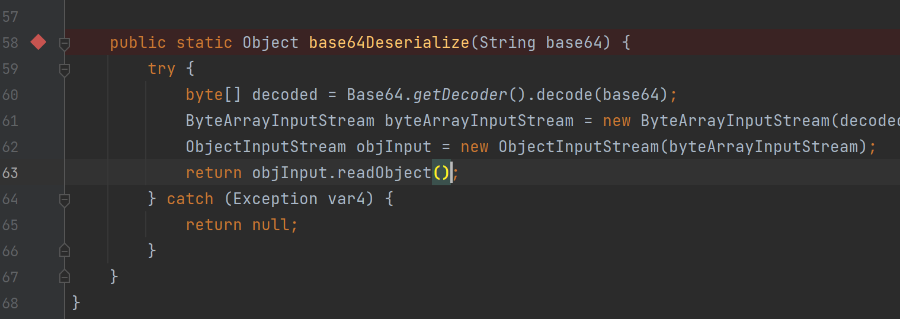Screen dimensions: 900x319
Task: Click line number 60 in the gutter
Action: (11, 95)
